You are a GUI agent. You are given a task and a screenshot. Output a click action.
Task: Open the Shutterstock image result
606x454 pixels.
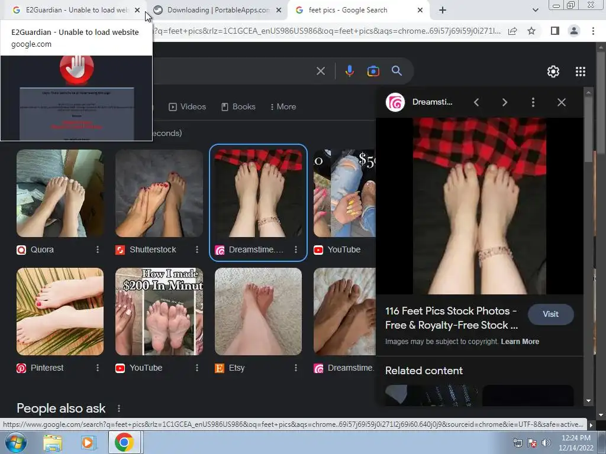pyautogui.click(x=159, y=193)
